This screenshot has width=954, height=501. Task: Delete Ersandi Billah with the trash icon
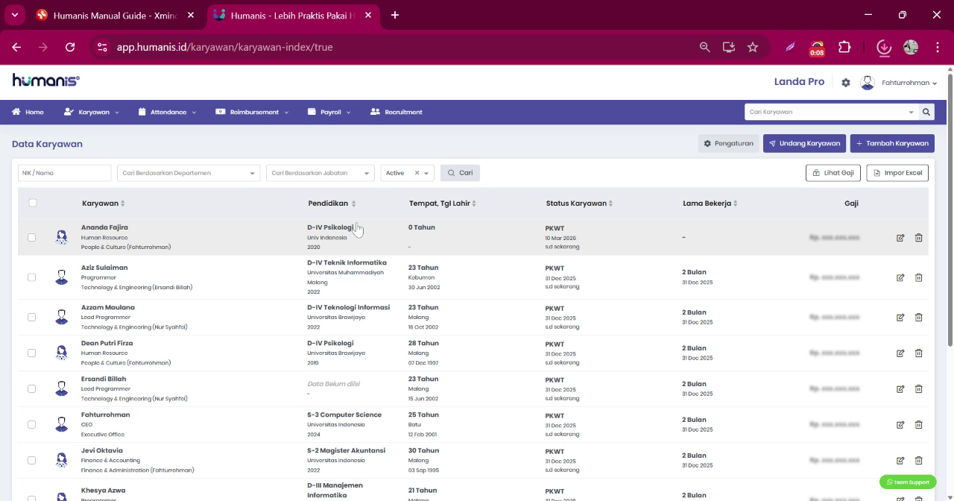[918, 388]
